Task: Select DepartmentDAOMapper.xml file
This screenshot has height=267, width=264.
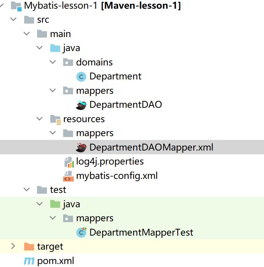Action: 151,147
